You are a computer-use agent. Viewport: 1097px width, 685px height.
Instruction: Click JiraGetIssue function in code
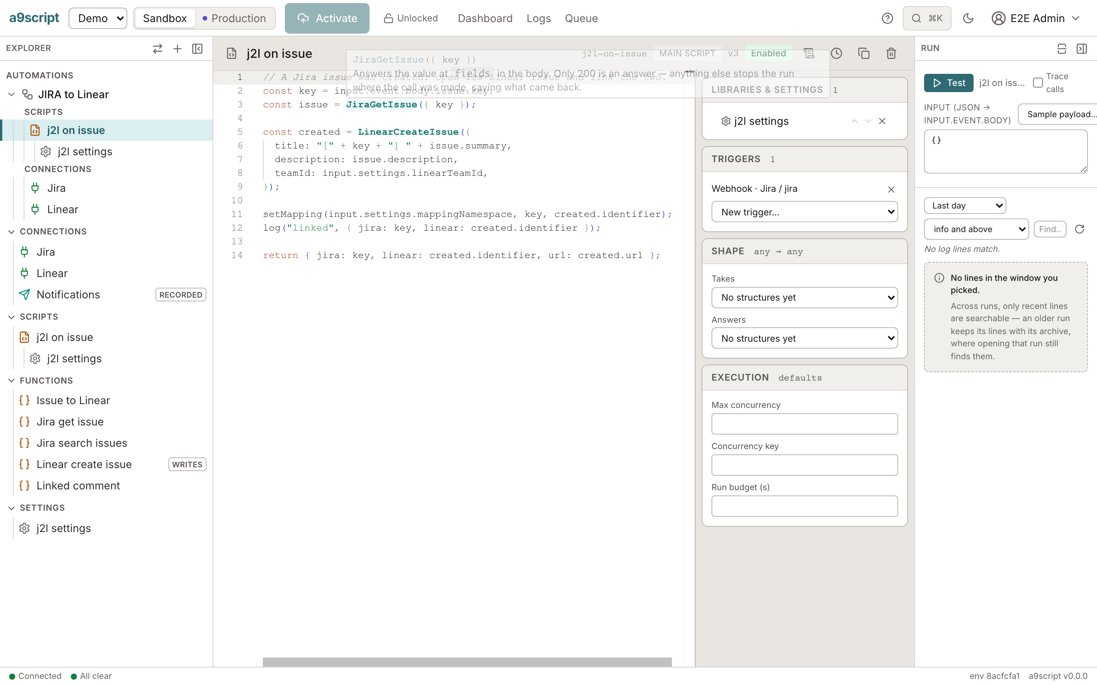382,105
